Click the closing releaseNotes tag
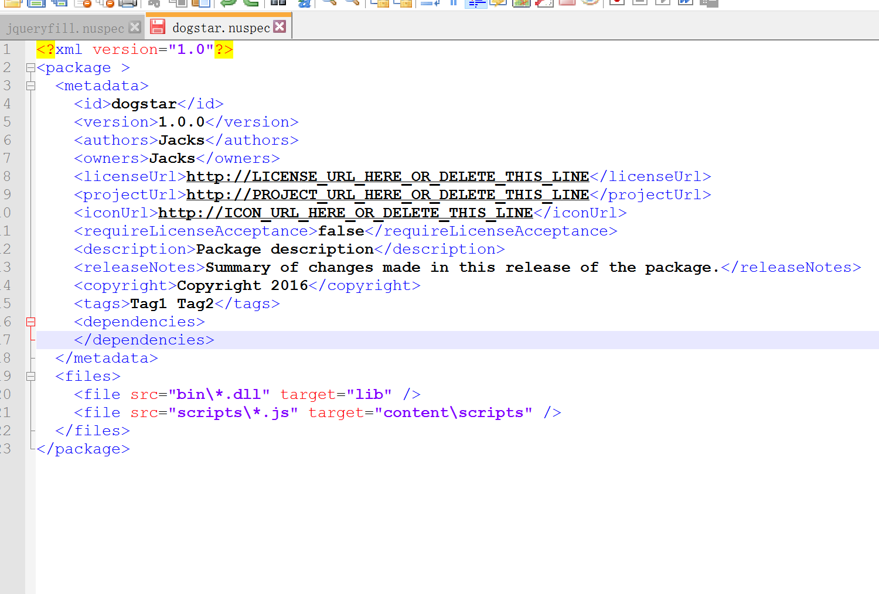 (791, 268)
